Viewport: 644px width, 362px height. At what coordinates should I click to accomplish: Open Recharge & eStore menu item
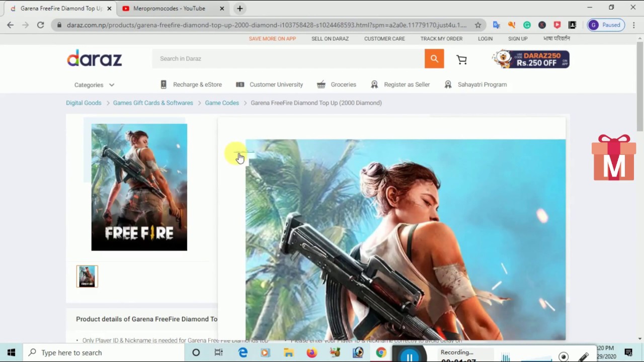point(197,84)
